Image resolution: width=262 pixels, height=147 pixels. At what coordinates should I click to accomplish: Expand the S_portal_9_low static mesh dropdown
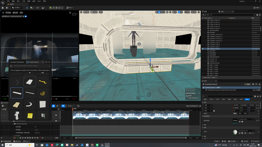253,119
